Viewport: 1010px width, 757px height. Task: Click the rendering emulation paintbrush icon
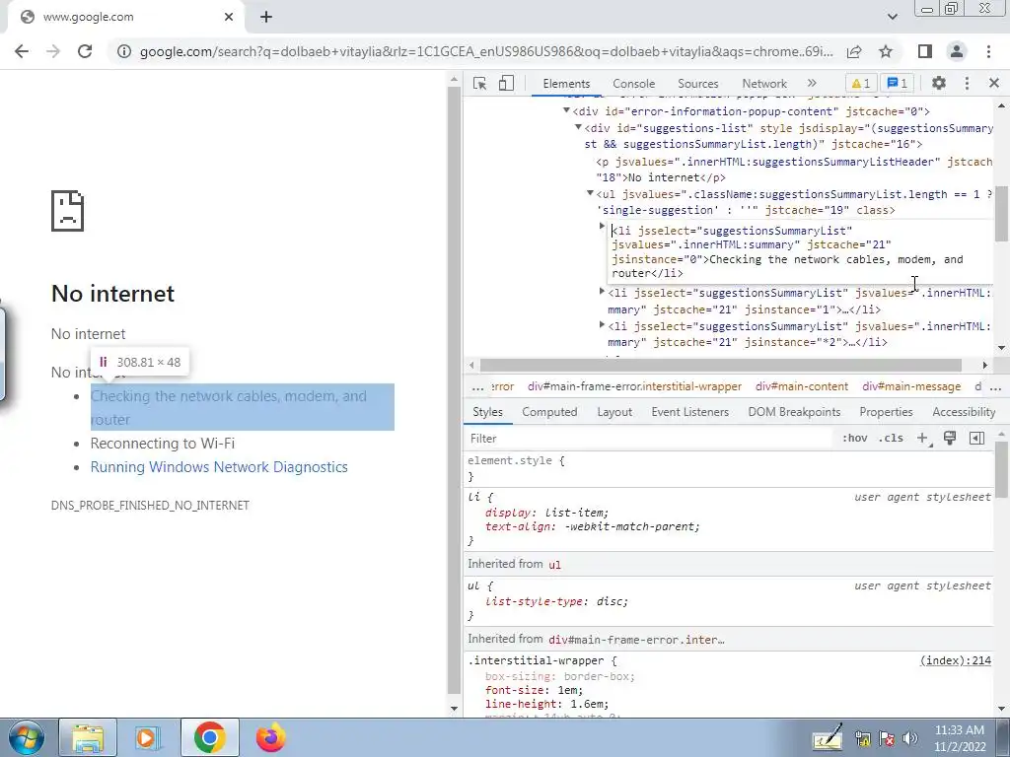coord(950,439)
